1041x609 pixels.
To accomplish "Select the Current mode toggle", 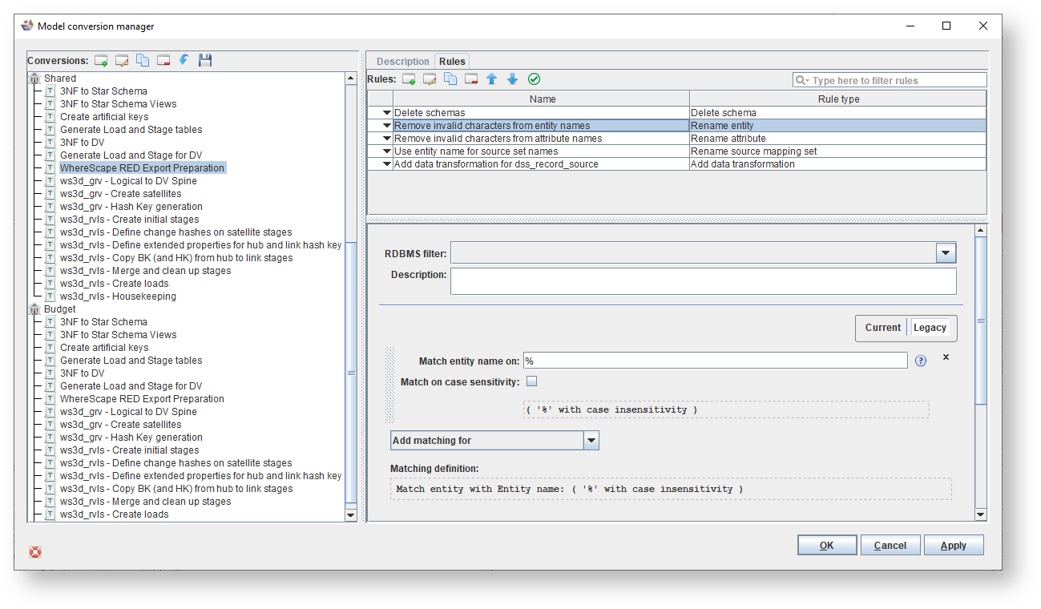I will [x=882, y=328].
